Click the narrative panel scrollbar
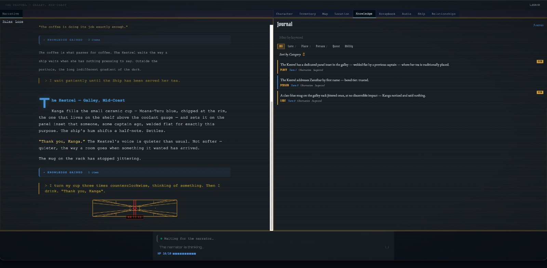This screenshot has height=268, width=547. (271, 166)
